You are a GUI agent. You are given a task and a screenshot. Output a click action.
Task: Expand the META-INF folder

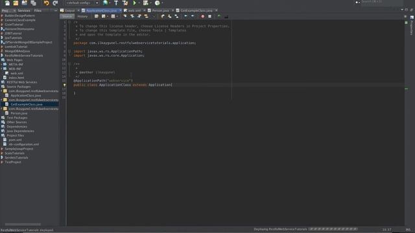(1, 64)
